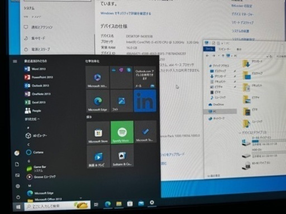Open the Computer tab in Explorer
Screen dimensions: 286x214
click(x=224, y=49)
